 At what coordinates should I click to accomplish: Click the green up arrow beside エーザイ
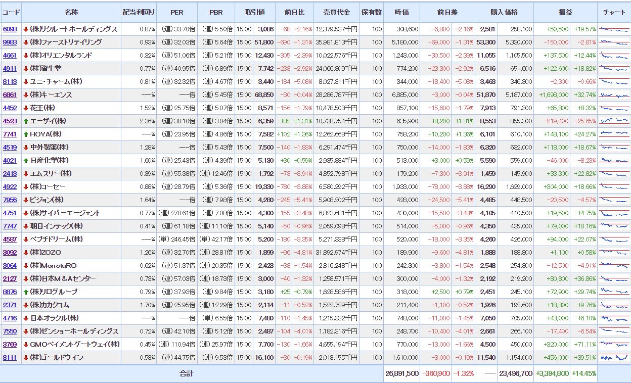pos(26,121)
